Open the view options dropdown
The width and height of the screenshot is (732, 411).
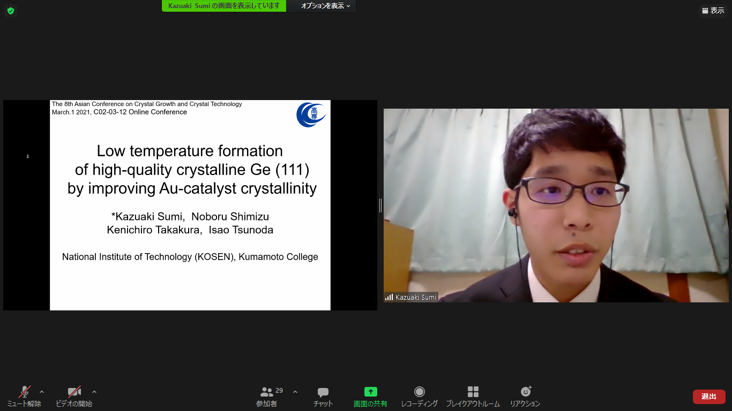tap(325, 6)
